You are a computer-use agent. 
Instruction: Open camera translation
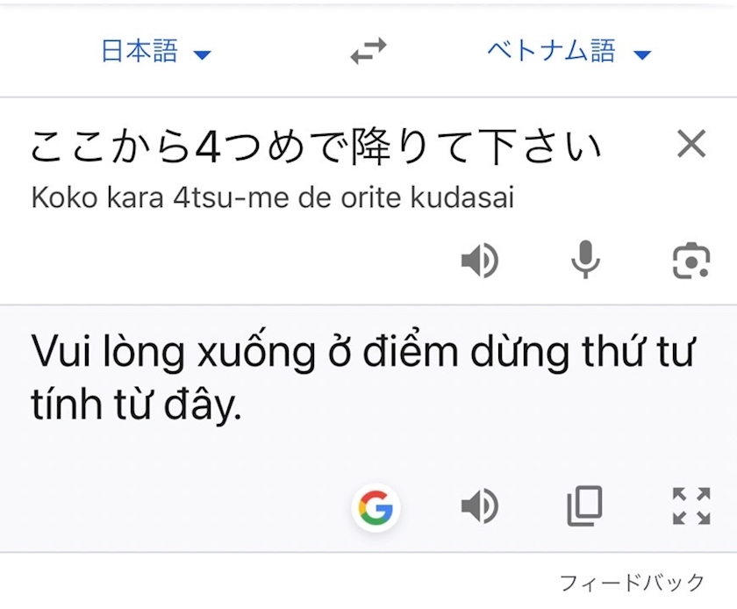tap(690, 261)
